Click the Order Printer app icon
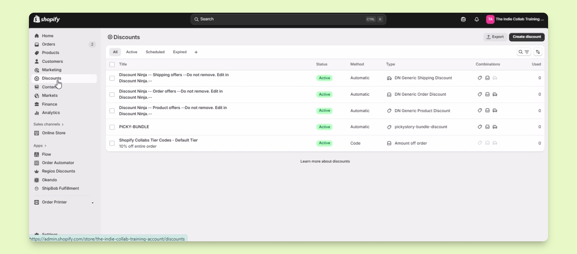The image size is (577, 254). [x=37, y=202]
